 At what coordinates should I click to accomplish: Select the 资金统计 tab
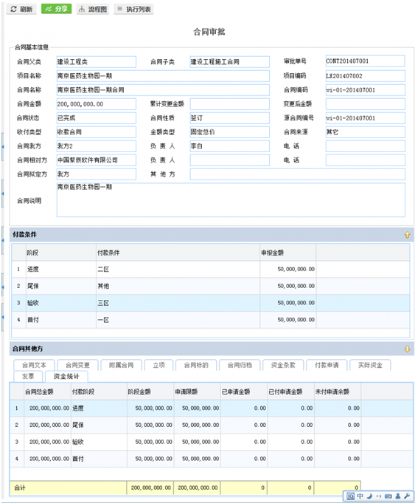pos(66,376)
